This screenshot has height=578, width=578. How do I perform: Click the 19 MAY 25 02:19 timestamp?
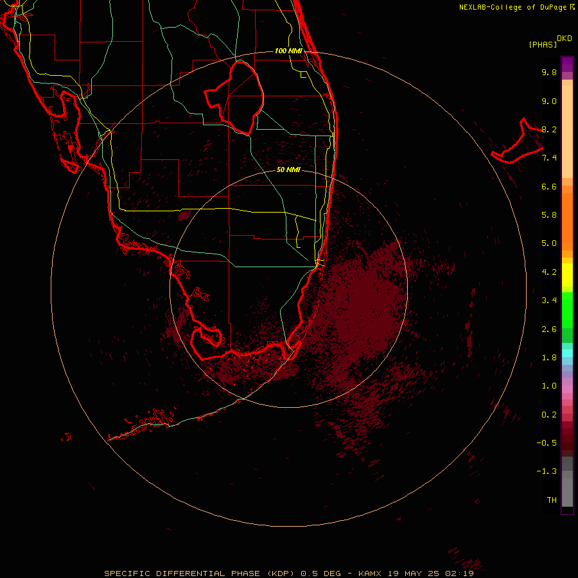pyautogui.click(x=431, y=574)
